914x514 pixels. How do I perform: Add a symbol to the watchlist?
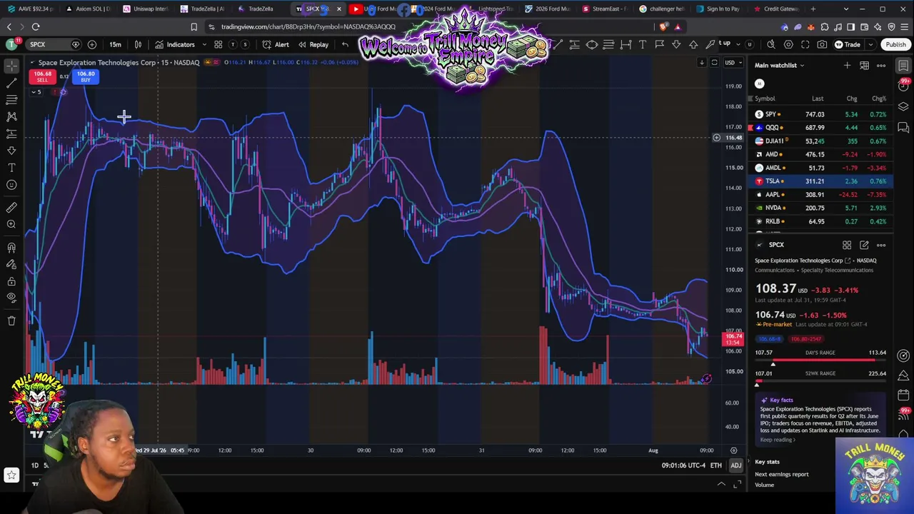tap(847, 66)
